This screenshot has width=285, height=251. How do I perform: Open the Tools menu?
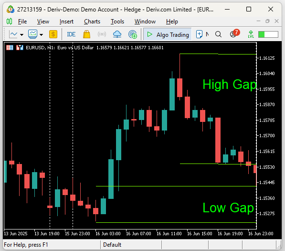[x=117, y=22]
